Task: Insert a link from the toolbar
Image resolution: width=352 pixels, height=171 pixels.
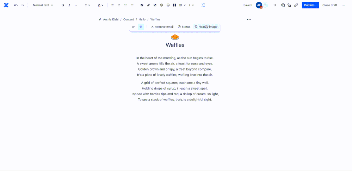Action: [148, 5]
